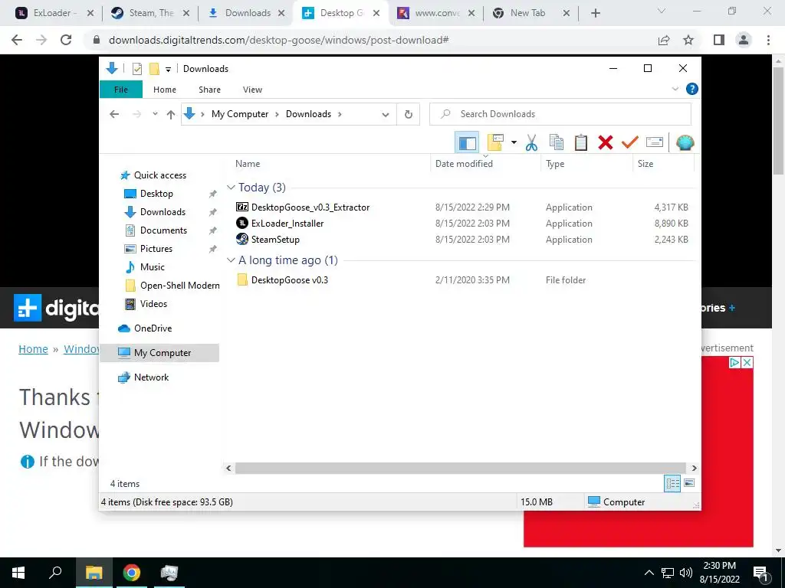Click My Computer in the address breadcrumb

[x=240, y=114]
